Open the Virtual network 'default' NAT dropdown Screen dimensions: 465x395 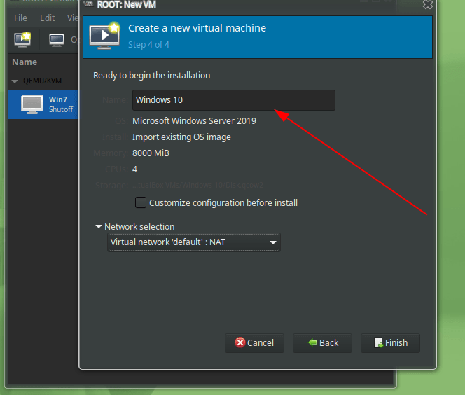[x=193, y=242]
